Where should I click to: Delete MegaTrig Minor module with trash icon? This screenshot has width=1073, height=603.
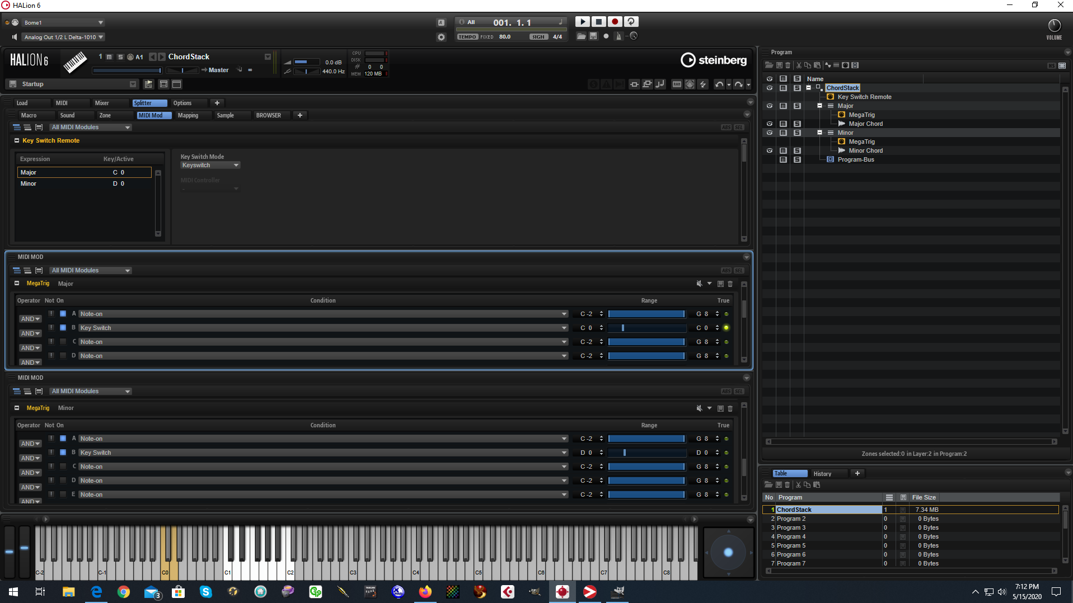730,408
